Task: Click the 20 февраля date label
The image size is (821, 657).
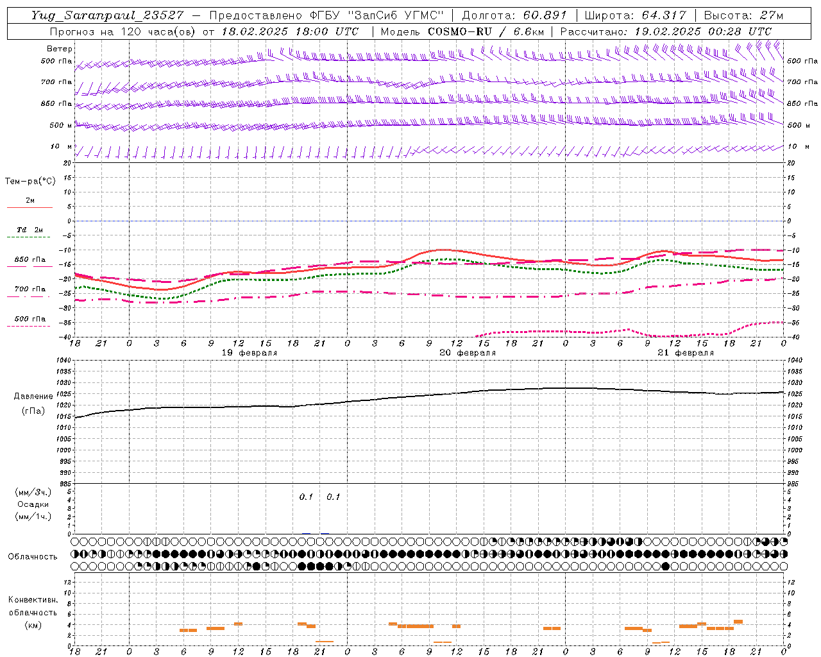Action: click(468, 353)
